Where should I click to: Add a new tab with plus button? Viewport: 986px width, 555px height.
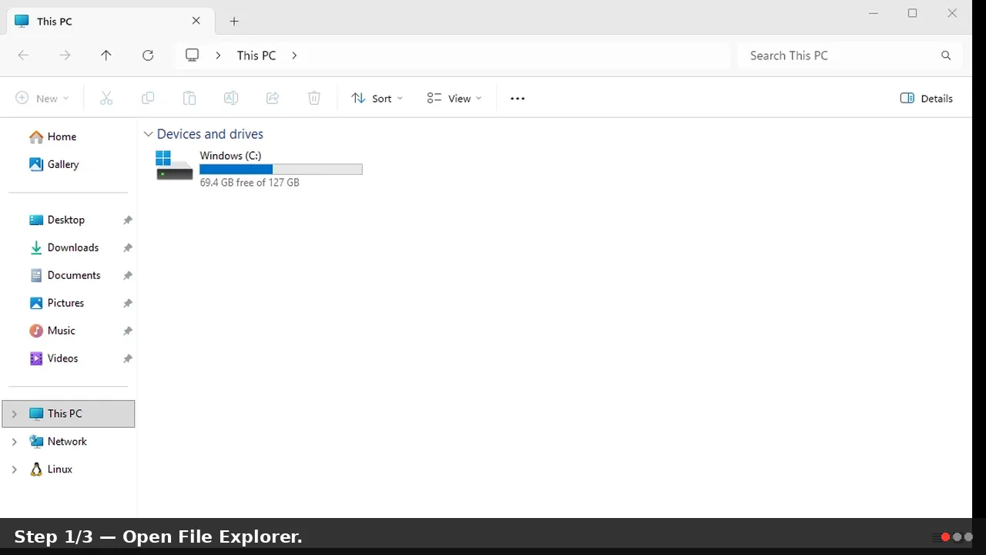pyautogui.click(x=234, y=22)
